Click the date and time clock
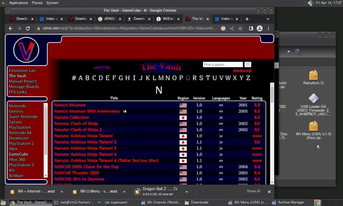Viewport: 343px width, 206px height. tap(329, 3)
